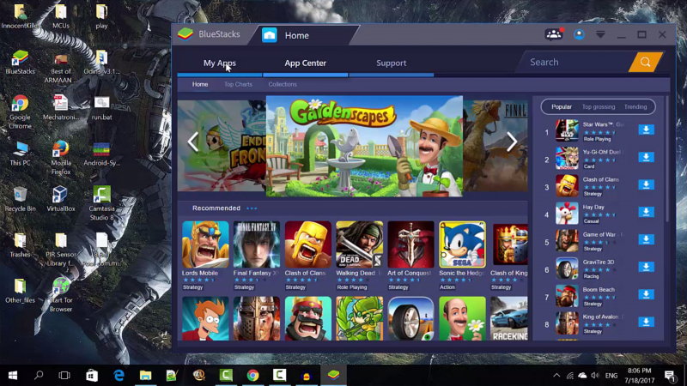Open Star Wars icon in popular list
Viewport: 687px width, 386px height.
[567, 130]
